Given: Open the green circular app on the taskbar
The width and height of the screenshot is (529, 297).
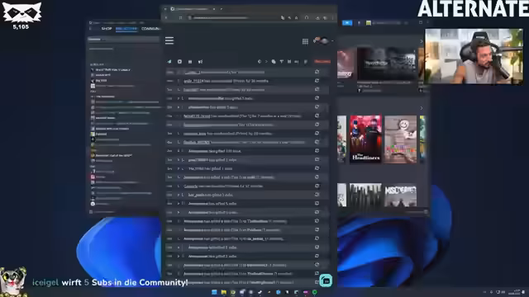Looking at the screenshot, I should [x=314, y=292].
